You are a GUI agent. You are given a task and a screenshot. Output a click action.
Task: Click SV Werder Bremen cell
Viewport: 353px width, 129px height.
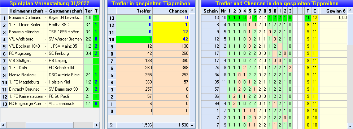coord(66,39)
